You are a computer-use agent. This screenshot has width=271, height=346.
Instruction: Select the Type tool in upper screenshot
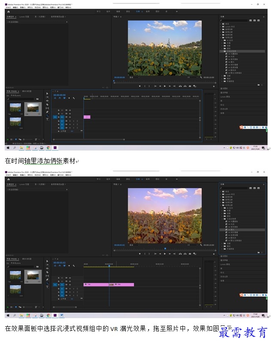pyautogui.click(x=47, y=119)
